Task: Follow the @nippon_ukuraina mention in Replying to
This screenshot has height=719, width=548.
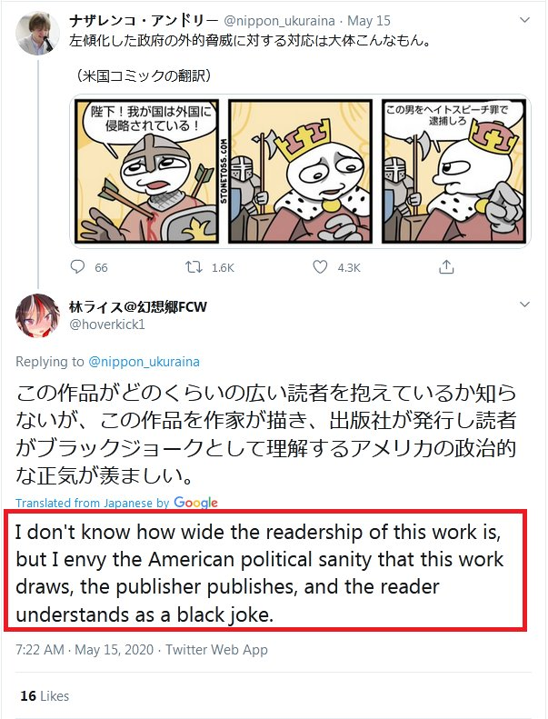Action: (144, 362)
